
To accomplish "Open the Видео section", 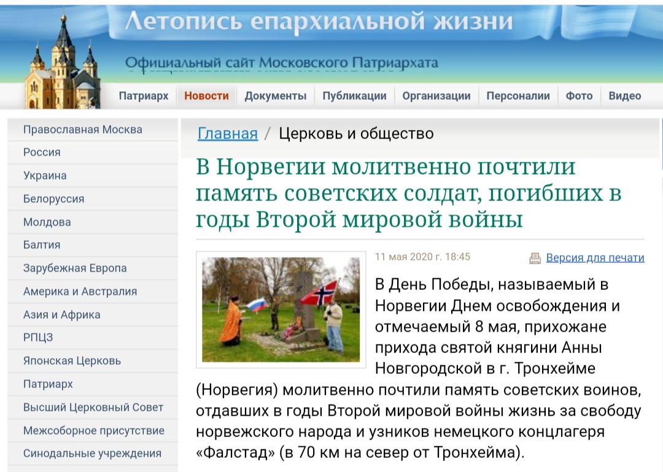I will 624,96.
